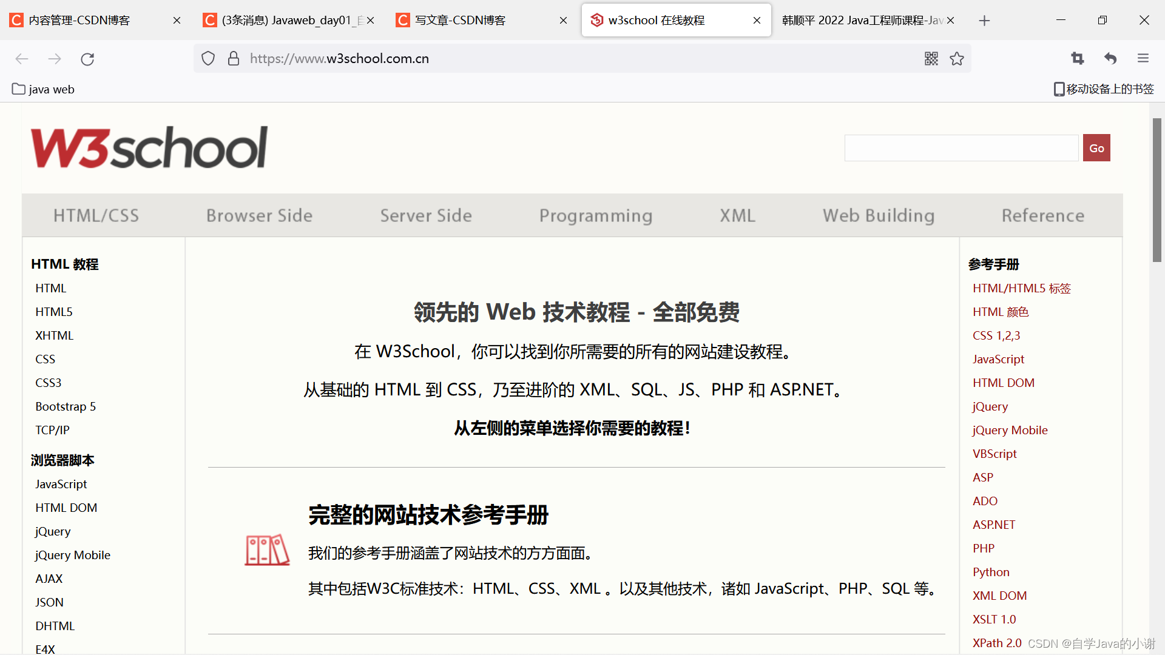The image size is (1165, 655).
Task: Open the DHTML tutorial link
Action: [55, 626]
